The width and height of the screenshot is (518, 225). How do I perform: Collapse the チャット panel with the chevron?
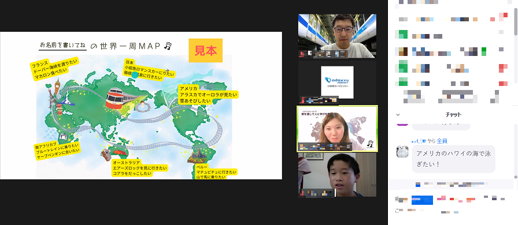click(x=398, y=115)
